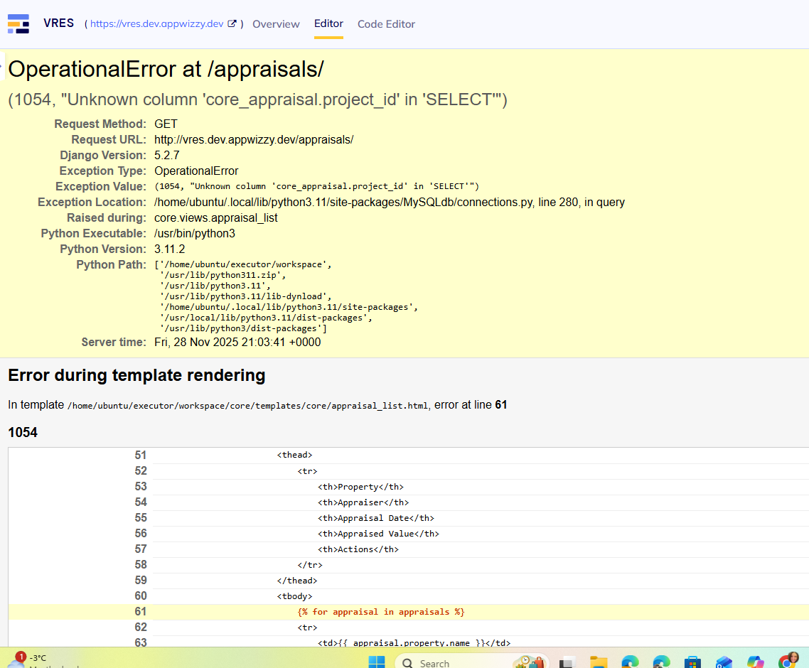Click the highlighted template error line 61

[380, 612]
